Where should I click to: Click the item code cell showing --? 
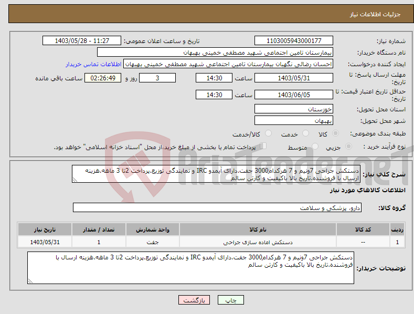pyautogui.click(x=363, y=242)
